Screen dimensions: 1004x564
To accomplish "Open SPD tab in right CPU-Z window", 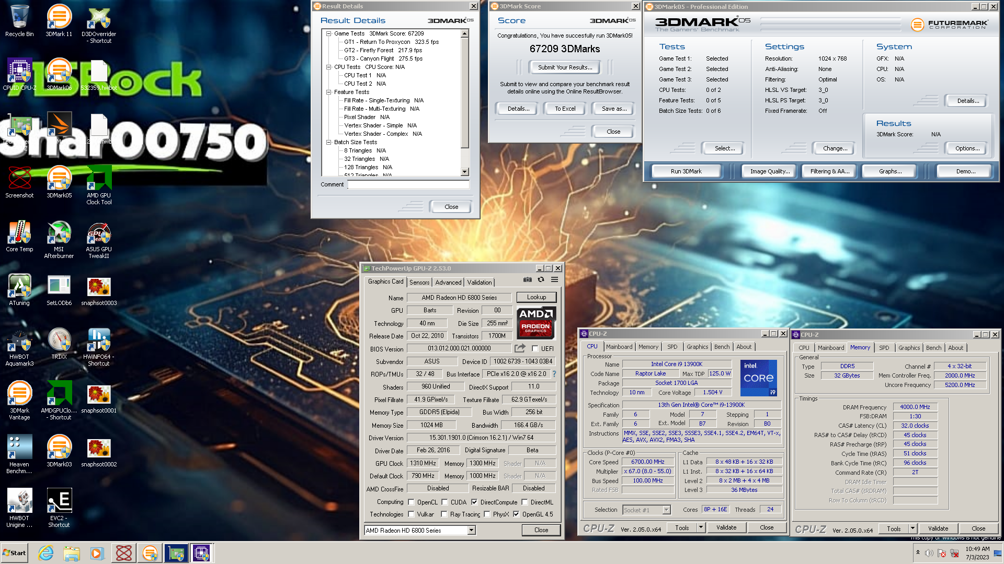I will [x=884, y=348].
